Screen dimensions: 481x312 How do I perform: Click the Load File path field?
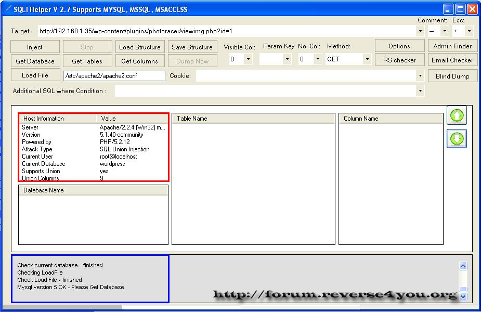pyautogui.click(x=114, y=76)
